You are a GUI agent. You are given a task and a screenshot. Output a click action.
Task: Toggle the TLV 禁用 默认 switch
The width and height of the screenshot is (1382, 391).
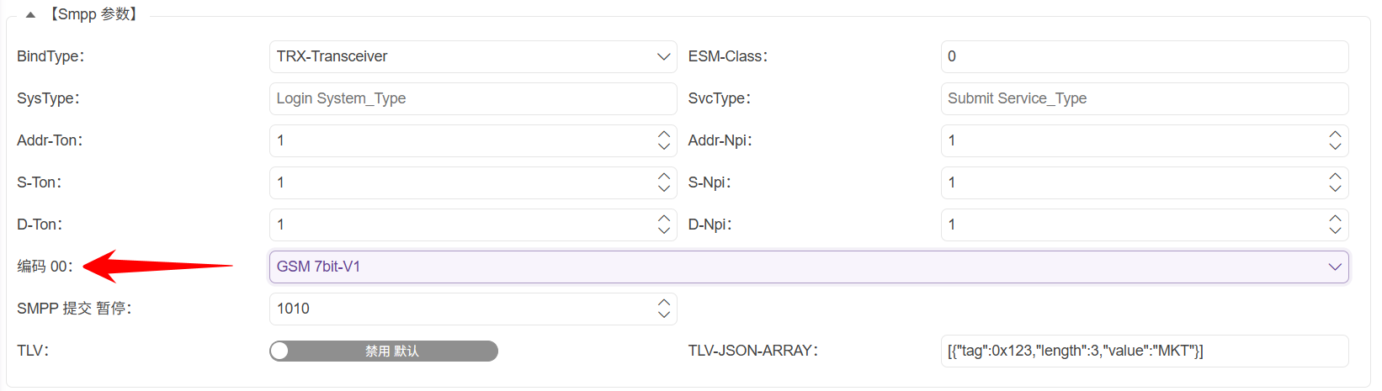[x=384, y=351]
